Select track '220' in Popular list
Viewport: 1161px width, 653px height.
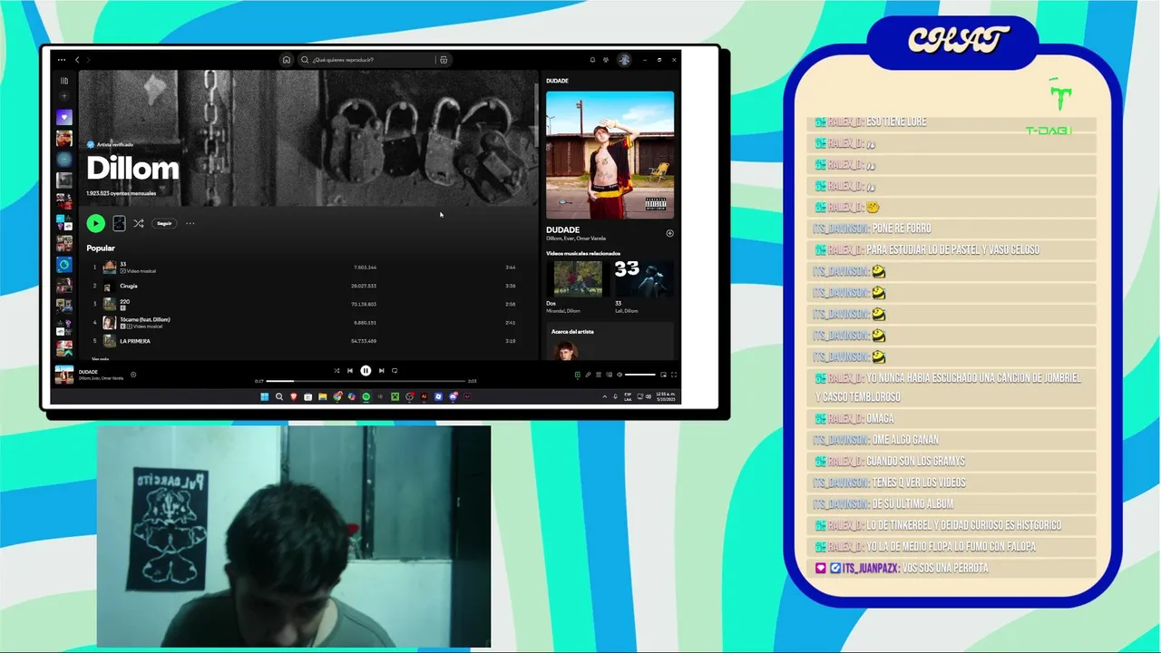(308, 304)
